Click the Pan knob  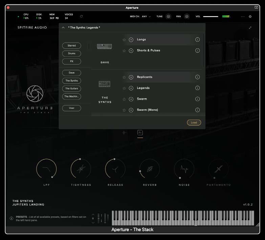(186, 17)
